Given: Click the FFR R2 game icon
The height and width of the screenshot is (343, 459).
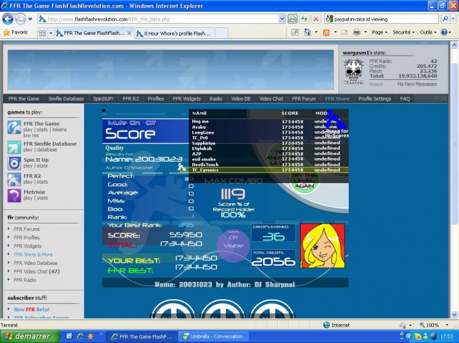Looking at the screenshot, I should pyautogui.click(x=14, y=179).
